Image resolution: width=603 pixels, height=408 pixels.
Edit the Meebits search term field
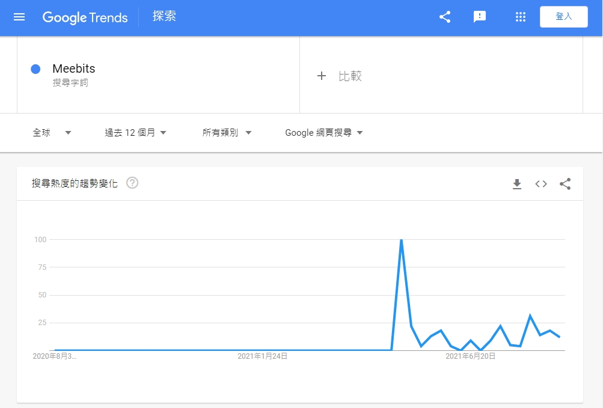(x=74, y=69)
